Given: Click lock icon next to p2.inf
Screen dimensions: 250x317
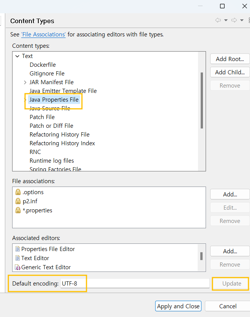Looking at the screenshot, I should pos(18,201).
